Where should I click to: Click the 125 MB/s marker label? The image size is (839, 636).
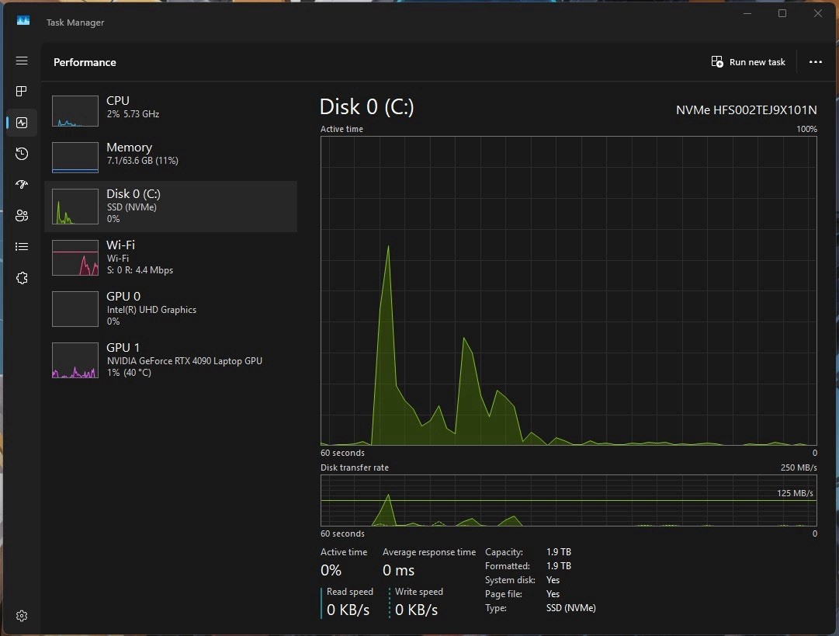[x=795, y=493]
